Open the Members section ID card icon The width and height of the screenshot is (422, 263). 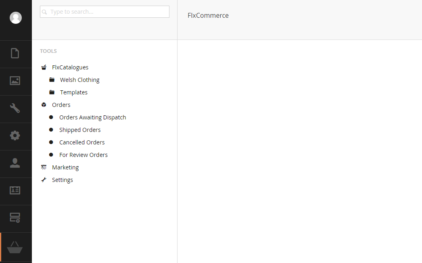(x=15, y=190)
